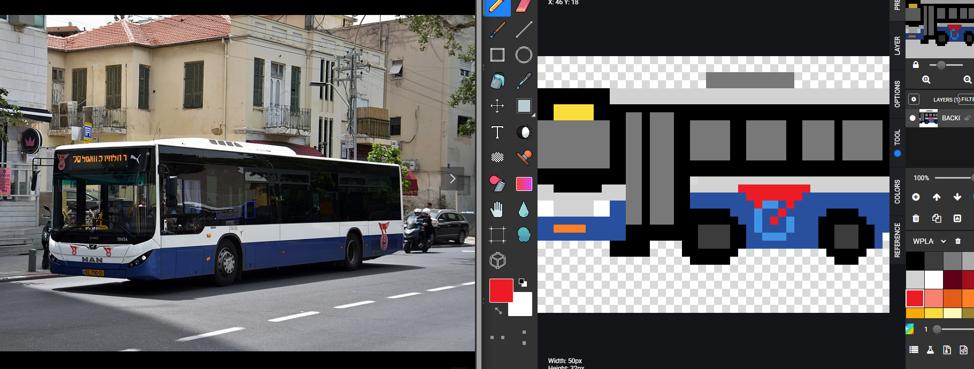Pick the yellow palette swatch
Screen dimensions: 974x369
click(933, 313)
